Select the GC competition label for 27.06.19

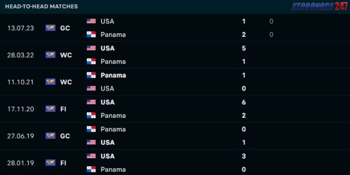point(65,136)
